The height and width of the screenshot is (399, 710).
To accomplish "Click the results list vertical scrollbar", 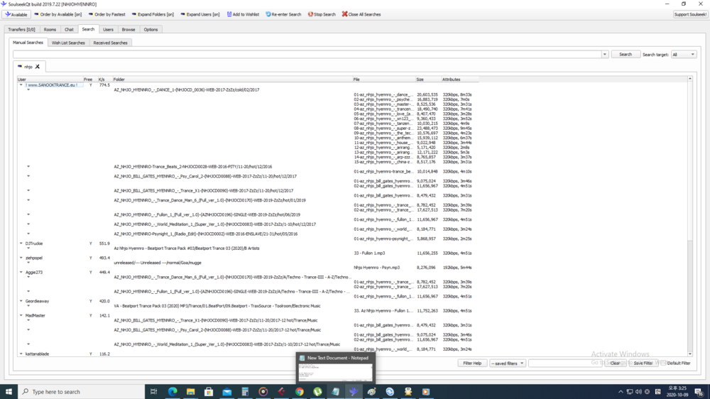I will 689,213.
